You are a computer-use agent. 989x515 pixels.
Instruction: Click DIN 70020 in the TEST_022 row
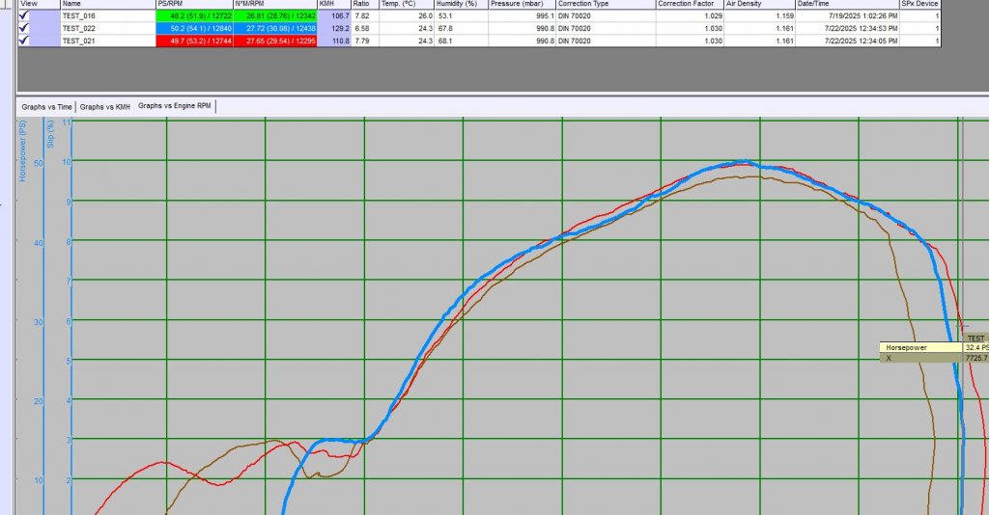coord(575,28)
